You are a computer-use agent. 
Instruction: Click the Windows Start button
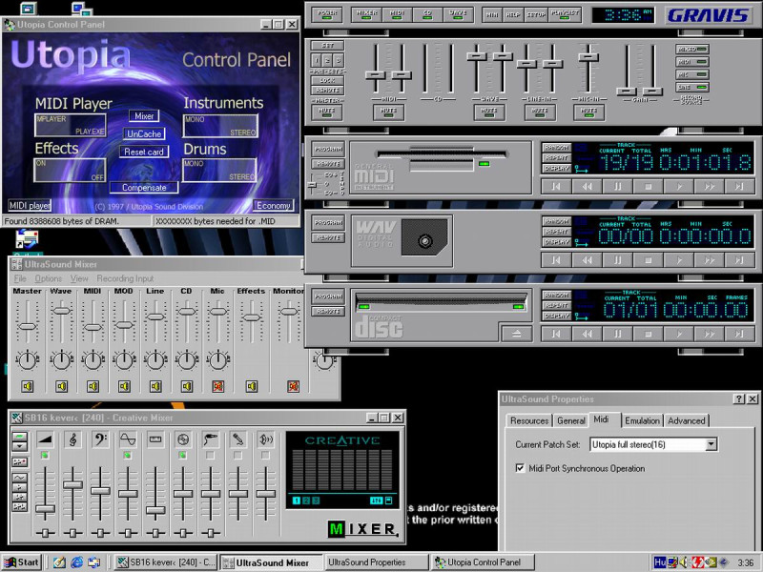[x=21, y=562]
